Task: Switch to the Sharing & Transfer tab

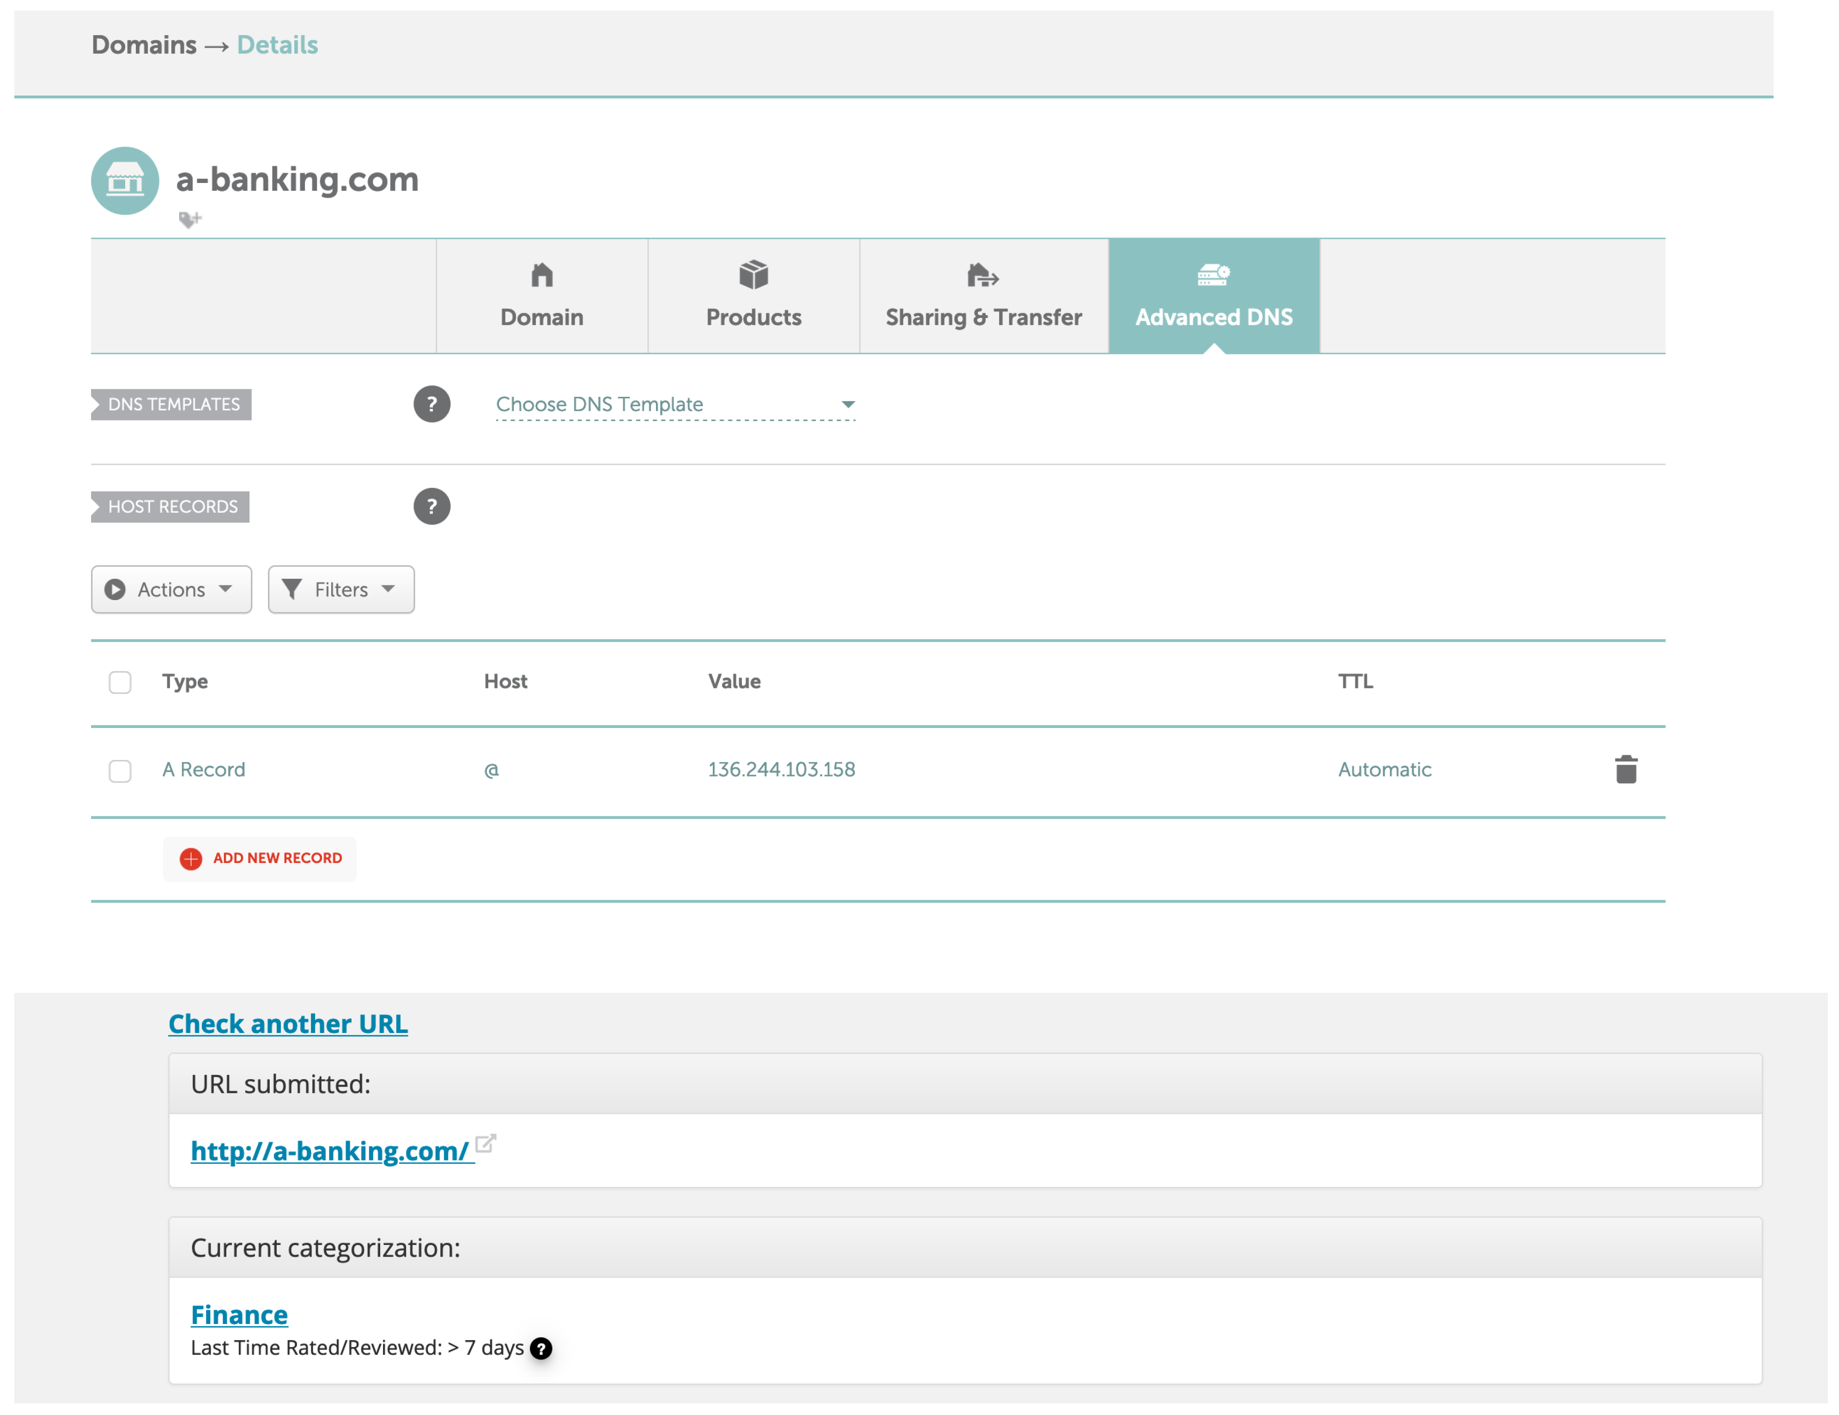Action: click(x=983, y=296)
